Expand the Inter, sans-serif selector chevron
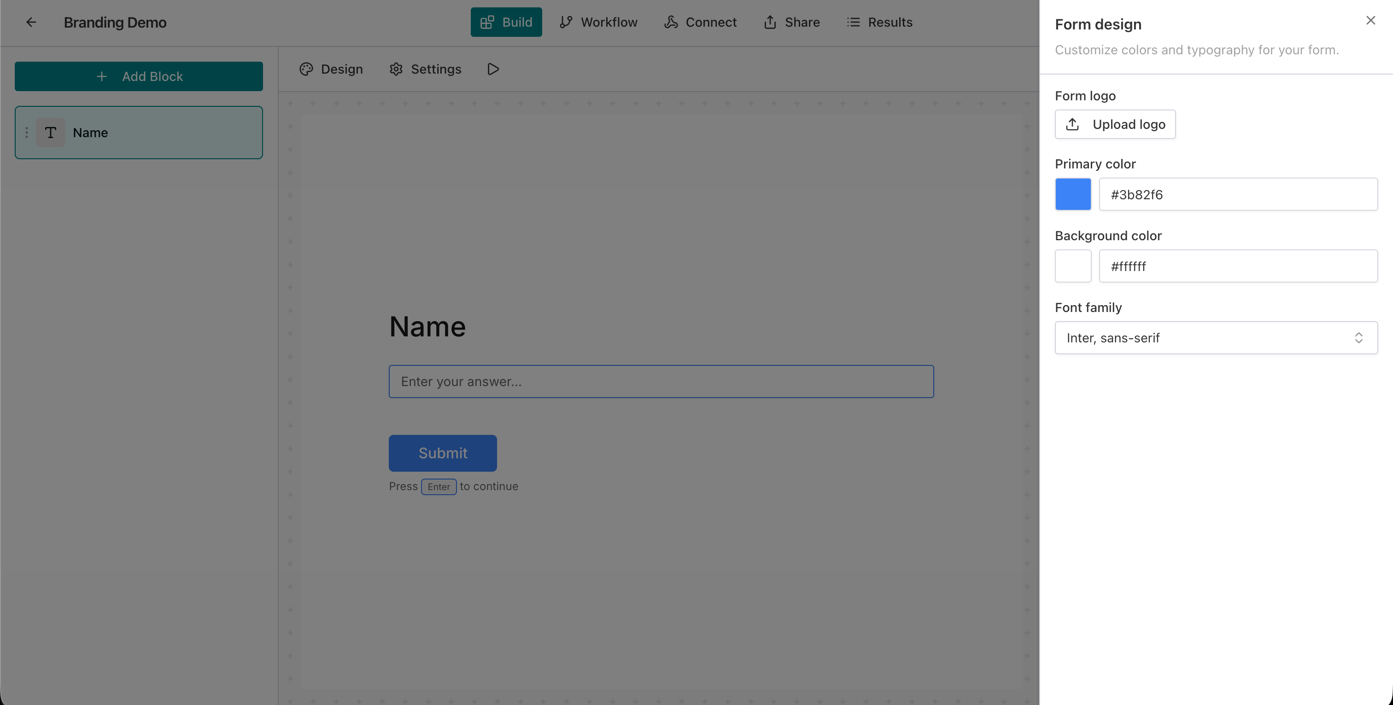 pos(1359,338)
